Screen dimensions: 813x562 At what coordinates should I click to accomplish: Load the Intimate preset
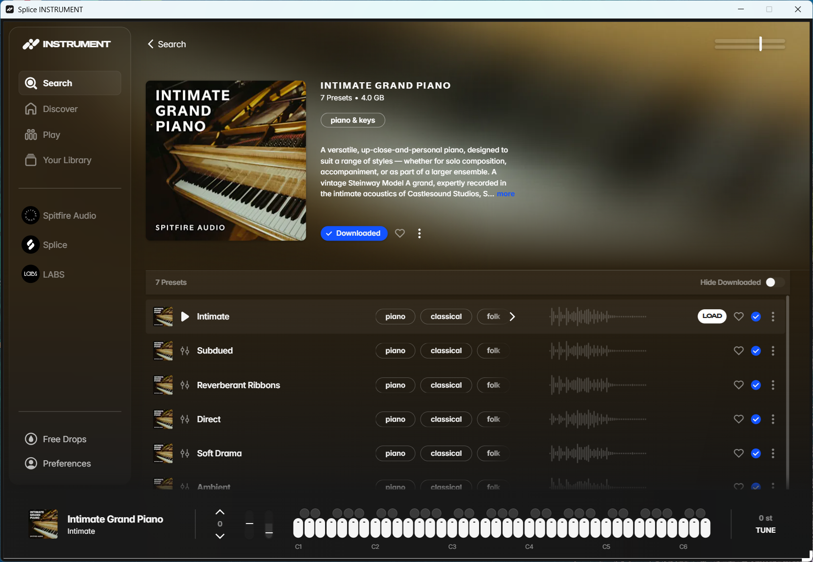pos(712,316)
